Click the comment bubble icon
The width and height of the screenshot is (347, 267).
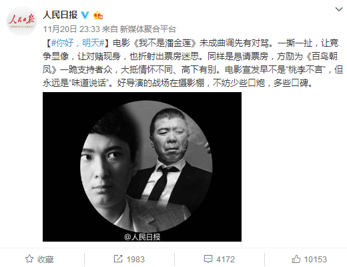point(208,259)
